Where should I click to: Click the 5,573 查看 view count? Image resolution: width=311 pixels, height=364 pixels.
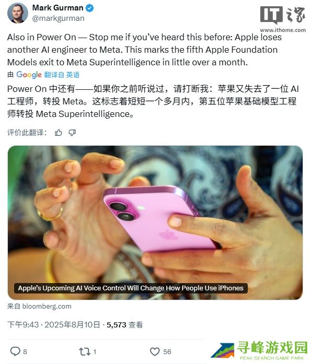[x=125, y=324]
